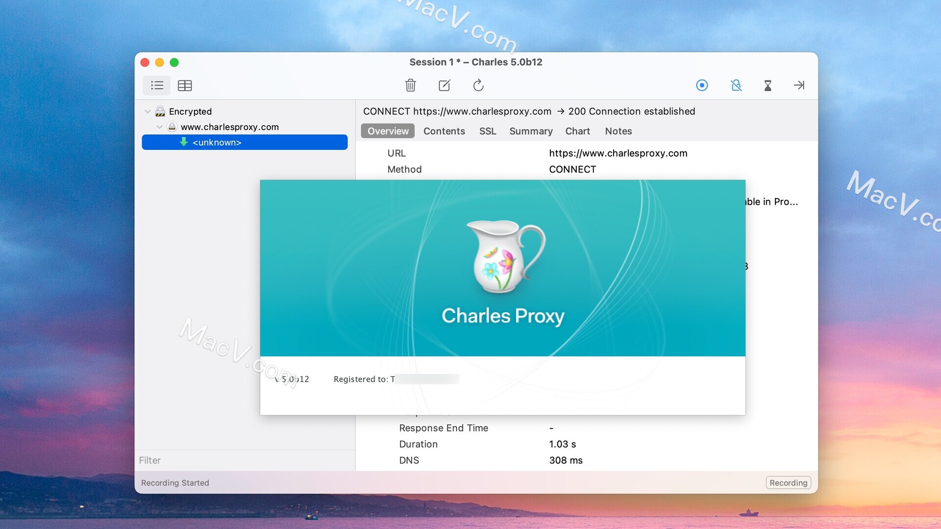Toggle breakpoints with the arrow icon
The height and width of the screenshot is (529, 941).
pyautogui.click(x=799, y=85)
